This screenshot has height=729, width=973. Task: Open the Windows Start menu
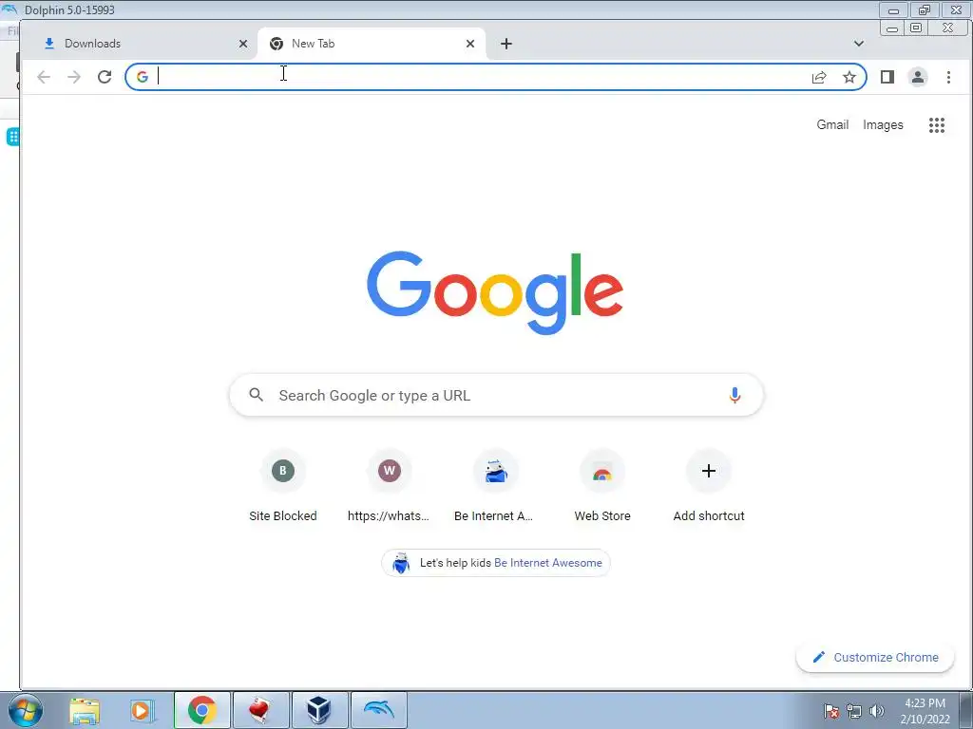click(x=25, y=710)
